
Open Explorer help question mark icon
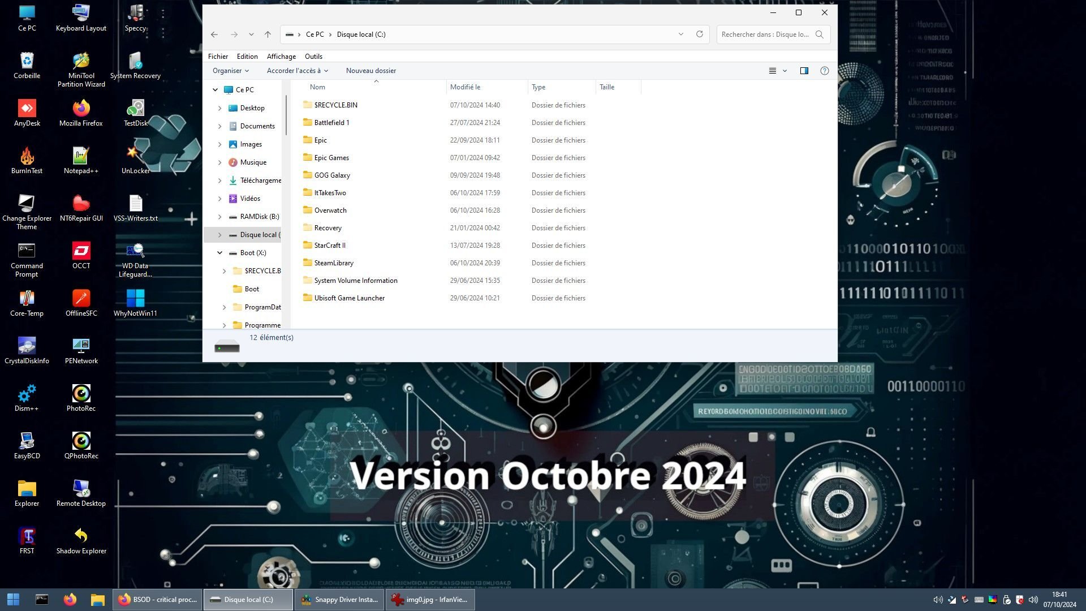coord(825,71)
